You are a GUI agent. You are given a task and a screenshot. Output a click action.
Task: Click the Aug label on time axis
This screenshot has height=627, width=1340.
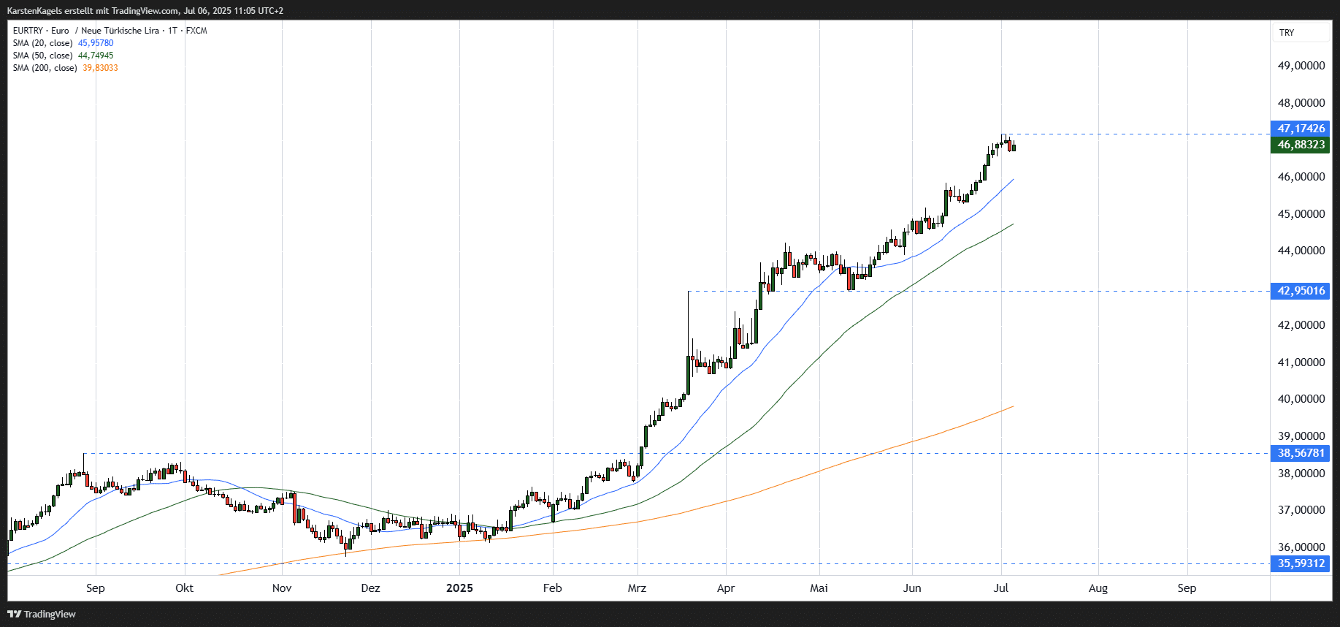(1098, 588)
